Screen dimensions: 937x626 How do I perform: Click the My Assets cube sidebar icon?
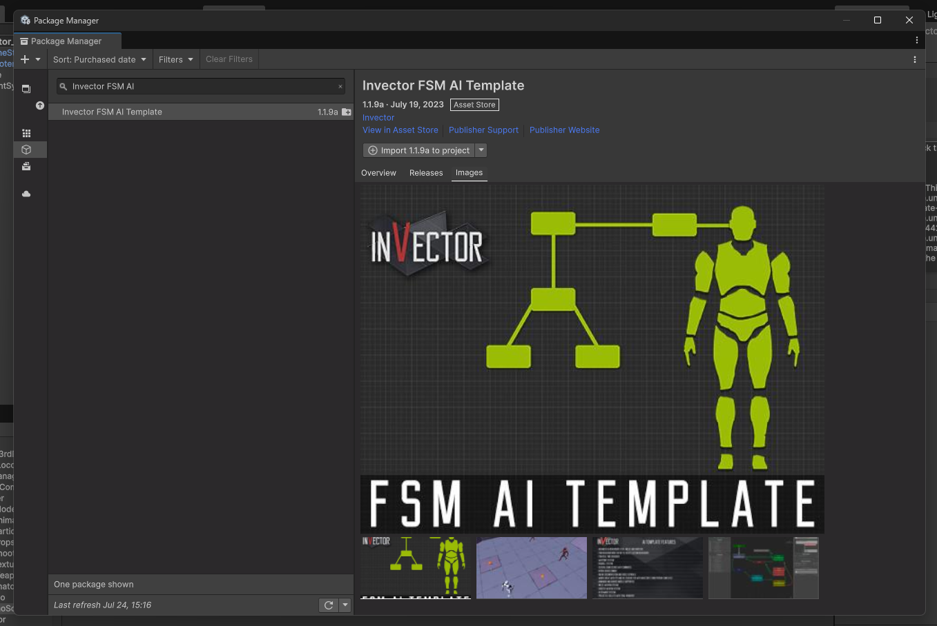26,150
